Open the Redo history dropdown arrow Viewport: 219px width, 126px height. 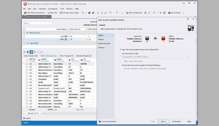[x=120, y=13]
